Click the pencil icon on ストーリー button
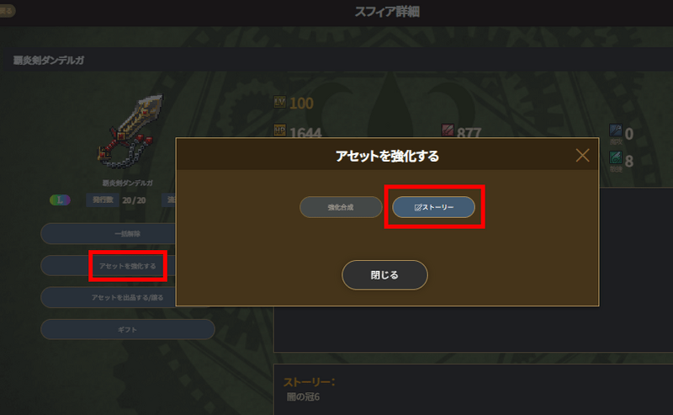Viewport: 673px width, 415px height. point(417,207)
